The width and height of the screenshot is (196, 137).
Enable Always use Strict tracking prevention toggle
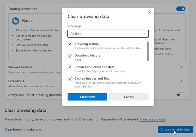point(181,94)
